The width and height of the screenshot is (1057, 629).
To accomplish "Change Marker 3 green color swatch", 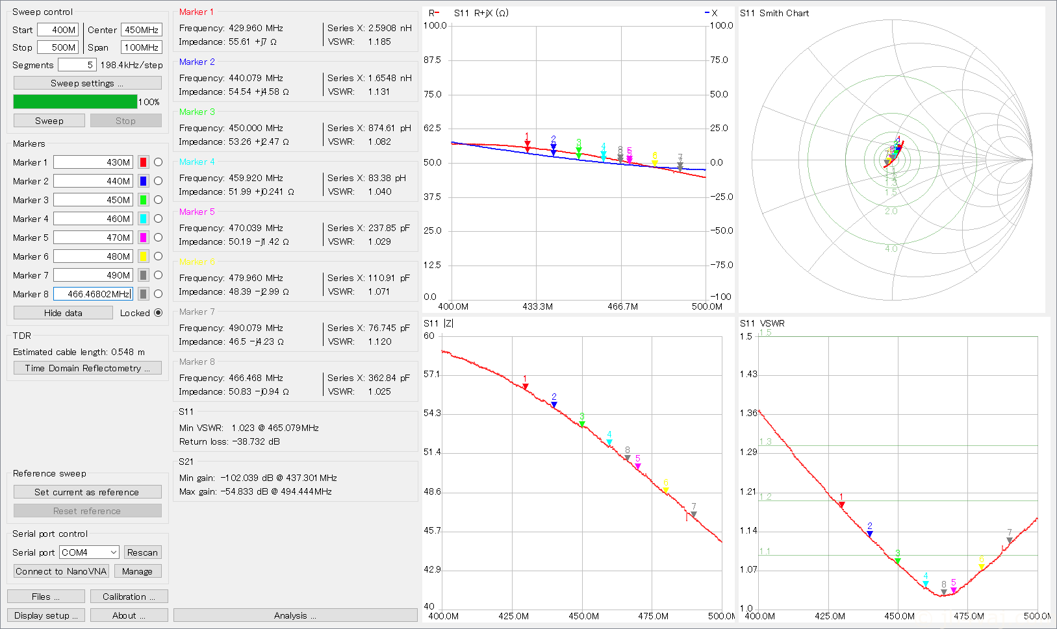I will [x=143, y=200].
